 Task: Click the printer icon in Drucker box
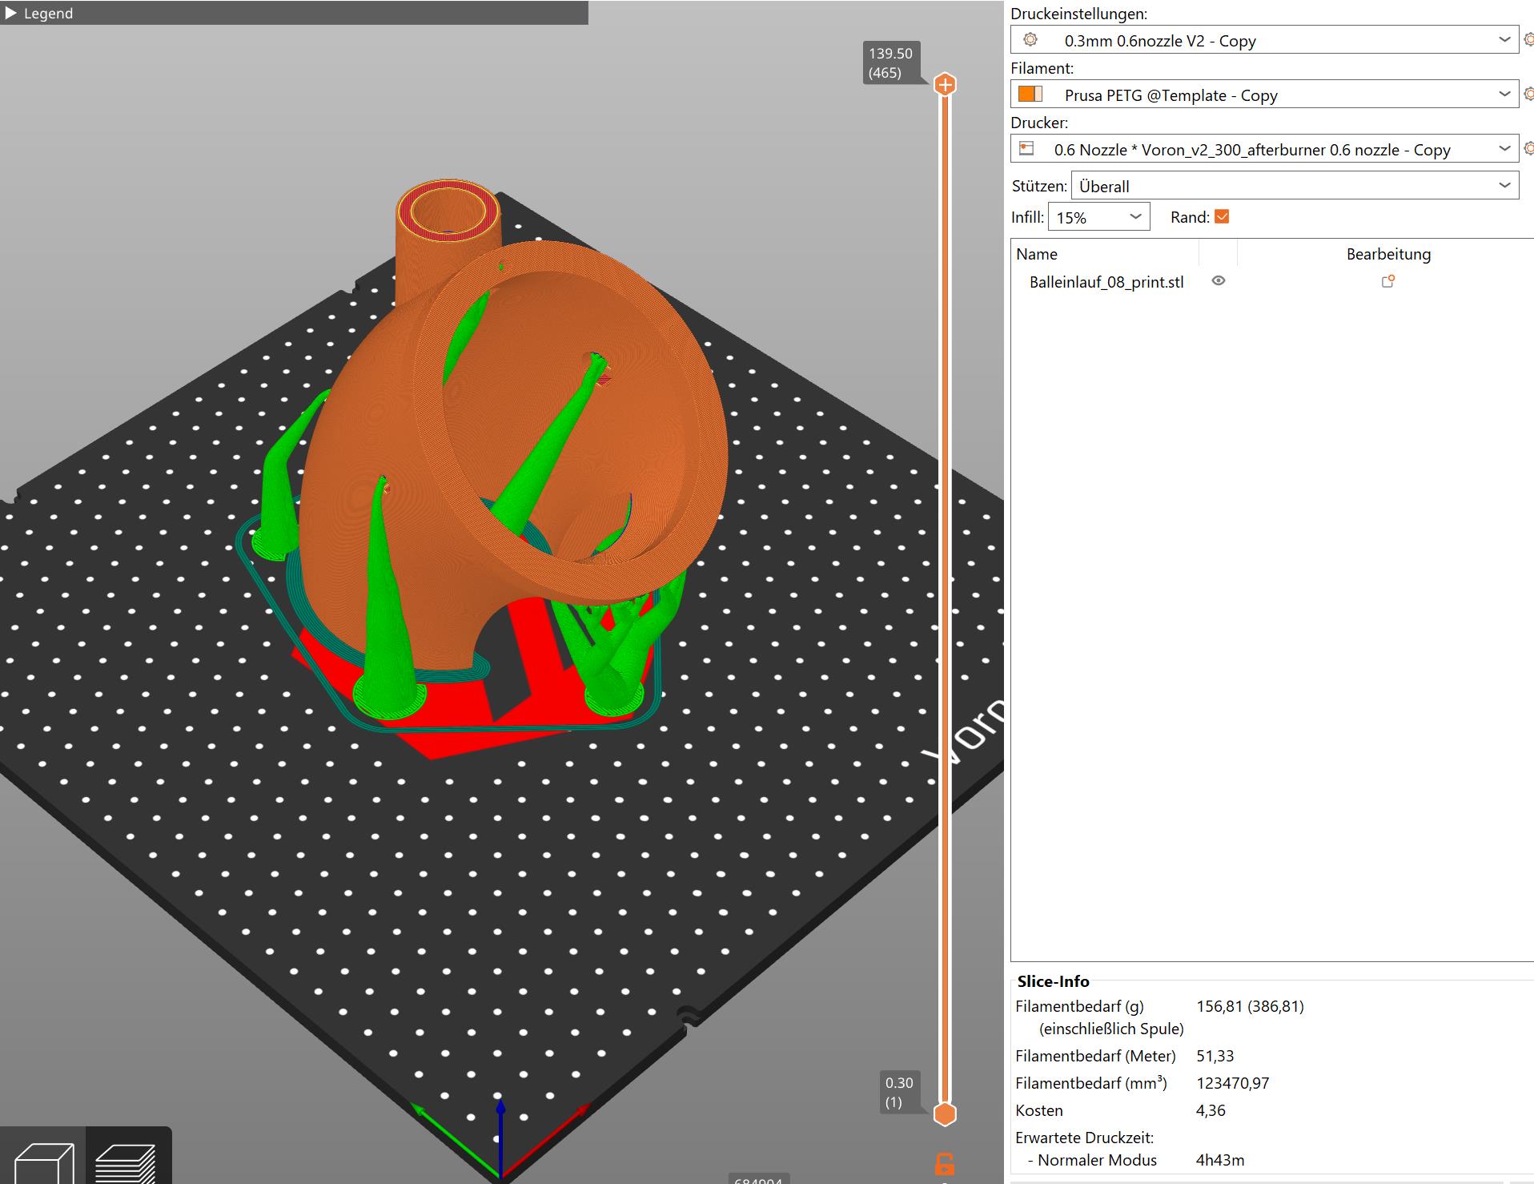[x=1026, y=148]
